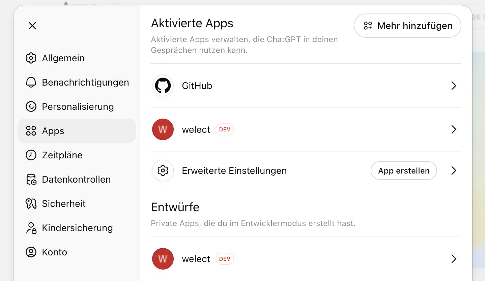Click the Zeitpläne clock icon

31,155
